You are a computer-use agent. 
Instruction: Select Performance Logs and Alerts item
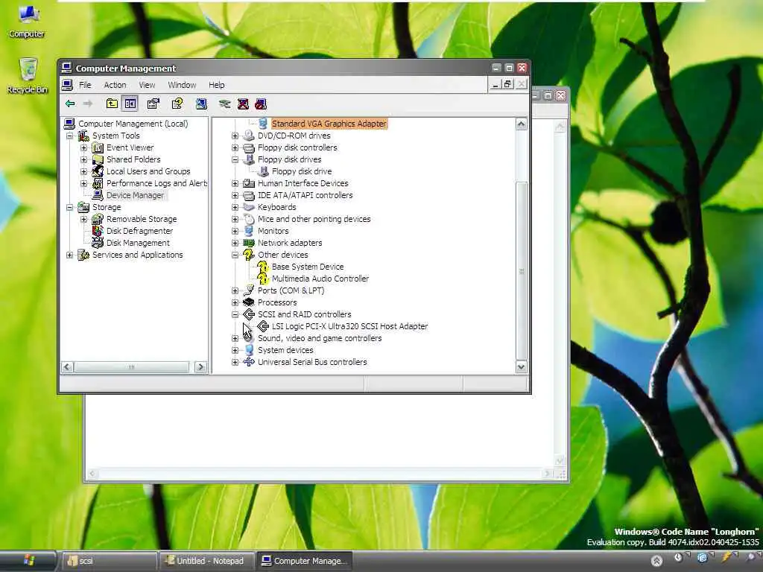tap(156, 183)
